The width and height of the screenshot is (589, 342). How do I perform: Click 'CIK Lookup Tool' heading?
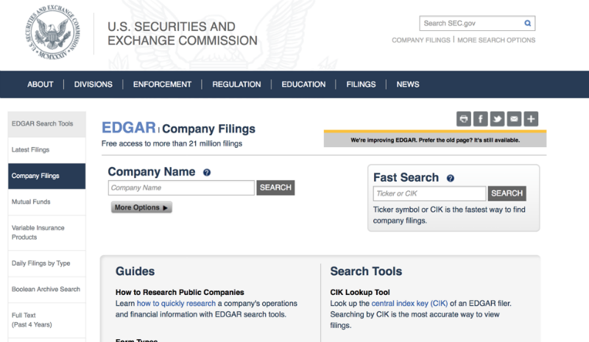pos(360,292)
